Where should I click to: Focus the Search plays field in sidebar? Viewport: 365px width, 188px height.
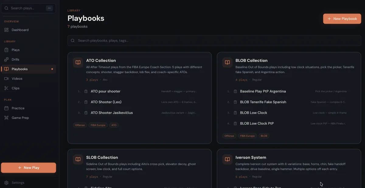click(x=28, y=8)
